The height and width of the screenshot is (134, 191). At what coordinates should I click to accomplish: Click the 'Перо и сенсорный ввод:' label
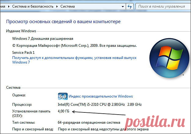[x=33, y=129]
